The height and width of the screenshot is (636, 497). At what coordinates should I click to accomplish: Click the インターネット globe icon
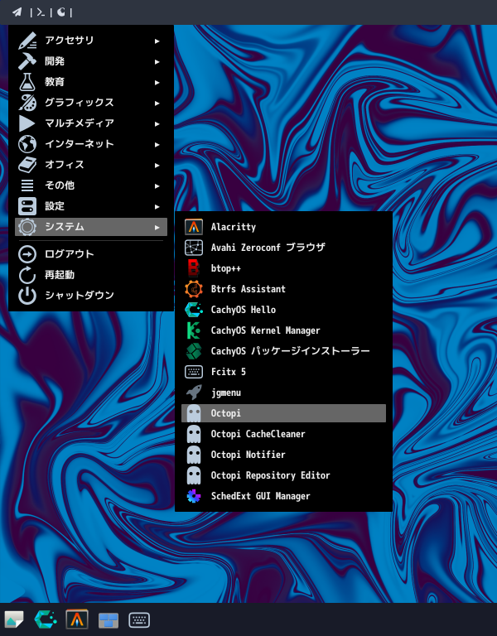click(27, 144)
